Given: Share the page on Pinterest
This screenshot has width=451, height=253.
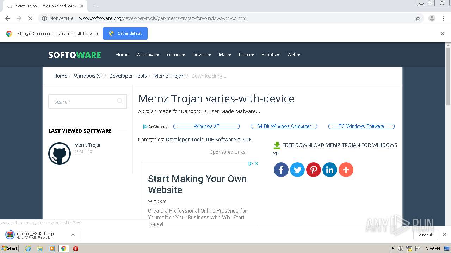Looking at the screenshot, I should (x=314, y=170).
